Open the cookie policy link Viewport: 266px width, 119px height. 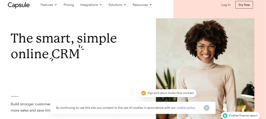point(185,108)
